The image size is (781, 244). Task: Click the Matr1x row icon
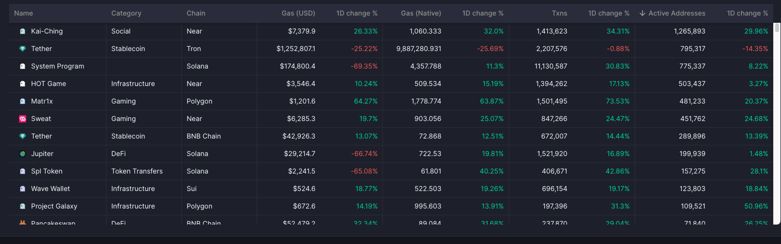point(22,101)
